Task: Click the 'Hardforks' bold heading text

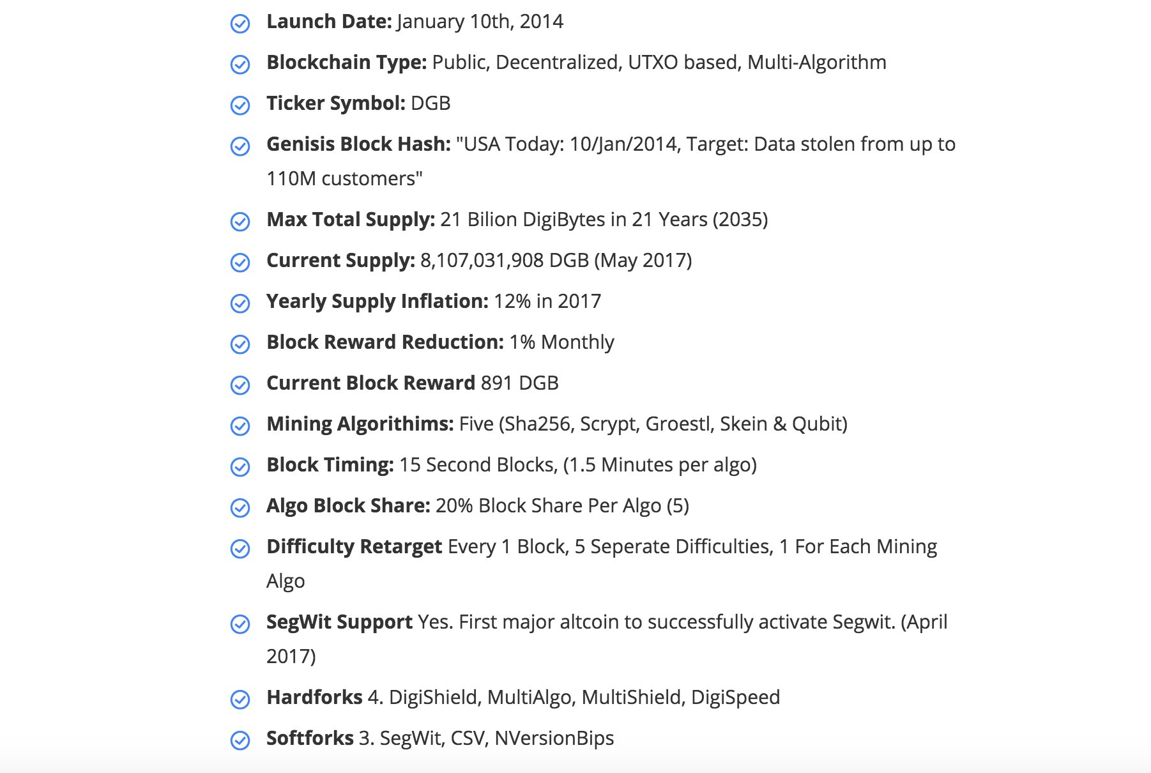Action: (x=314, y=697)
